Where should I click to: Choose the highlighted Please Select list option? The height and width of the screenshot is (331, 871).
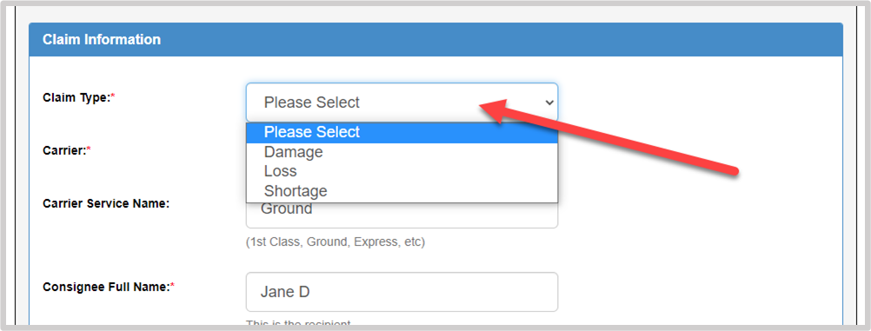click(x=402, y=132)
